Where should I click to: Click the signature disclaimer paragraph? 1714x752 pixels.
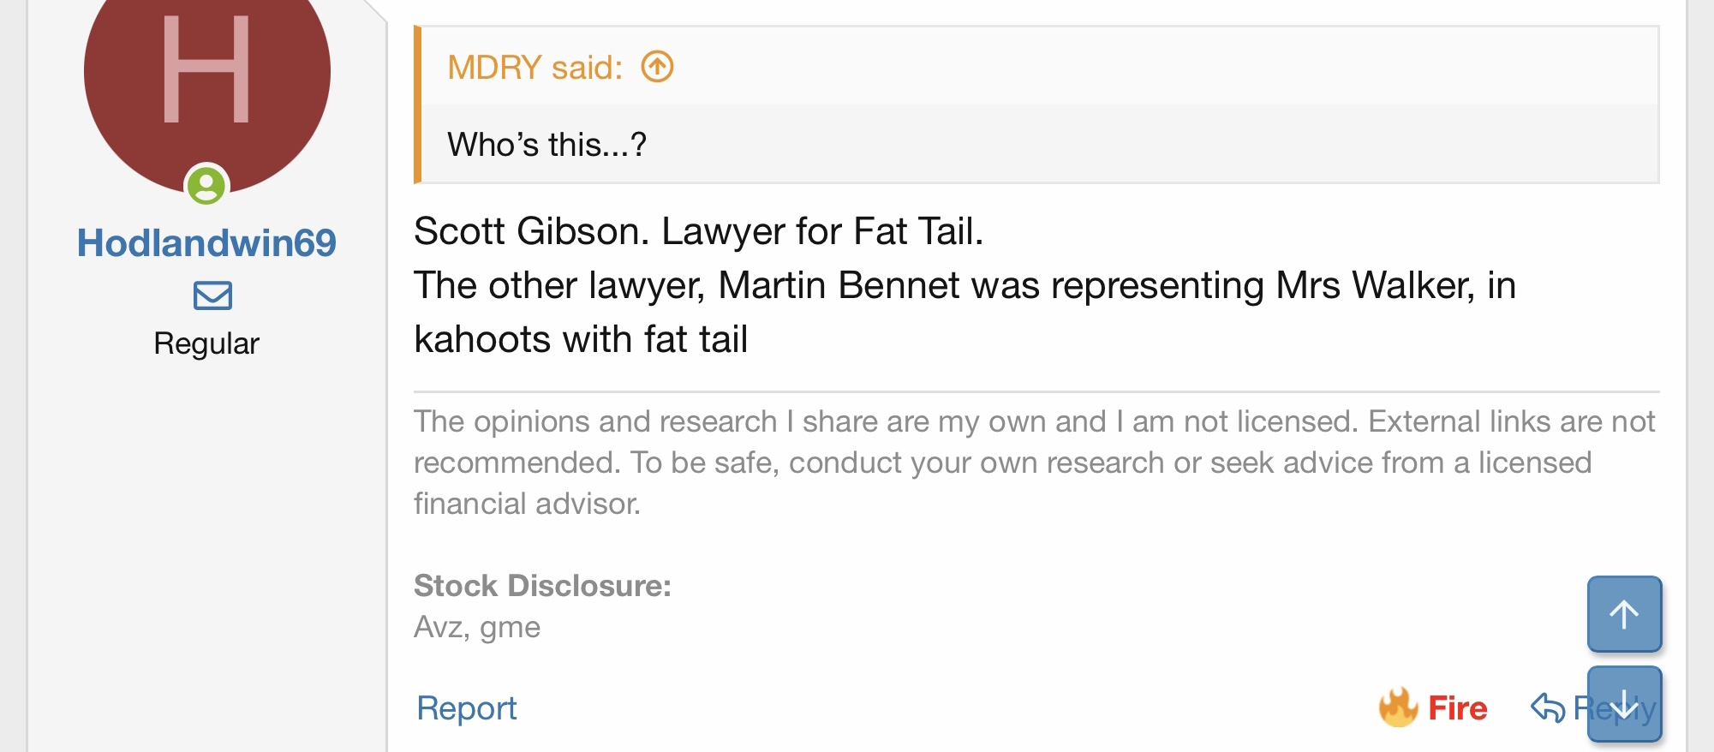pos(1035,463)
